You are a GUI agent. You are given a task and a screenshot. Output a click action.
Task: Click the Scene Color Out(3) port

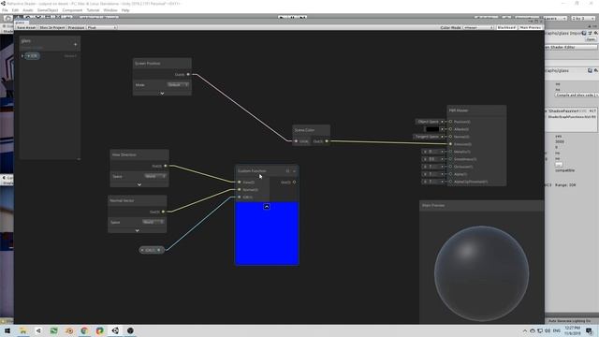tap(327, 141)
